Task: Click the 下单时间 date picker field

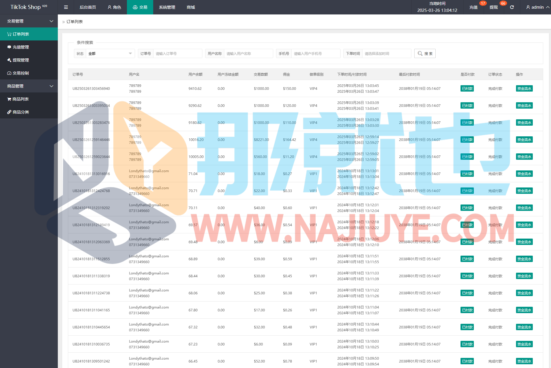Action: (x=386, y=53)
